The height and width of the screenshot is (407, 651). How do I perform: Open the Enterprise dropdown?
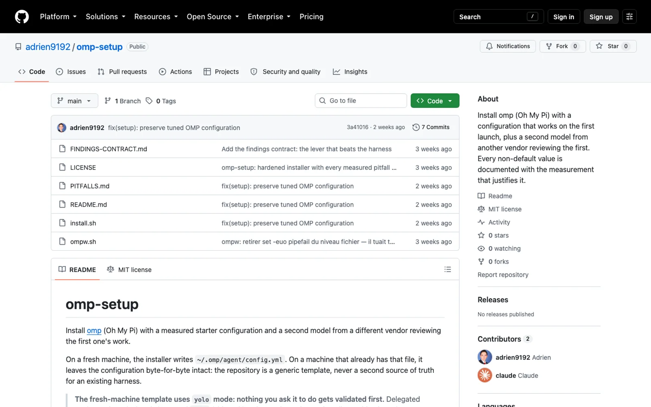pos(269,17)
